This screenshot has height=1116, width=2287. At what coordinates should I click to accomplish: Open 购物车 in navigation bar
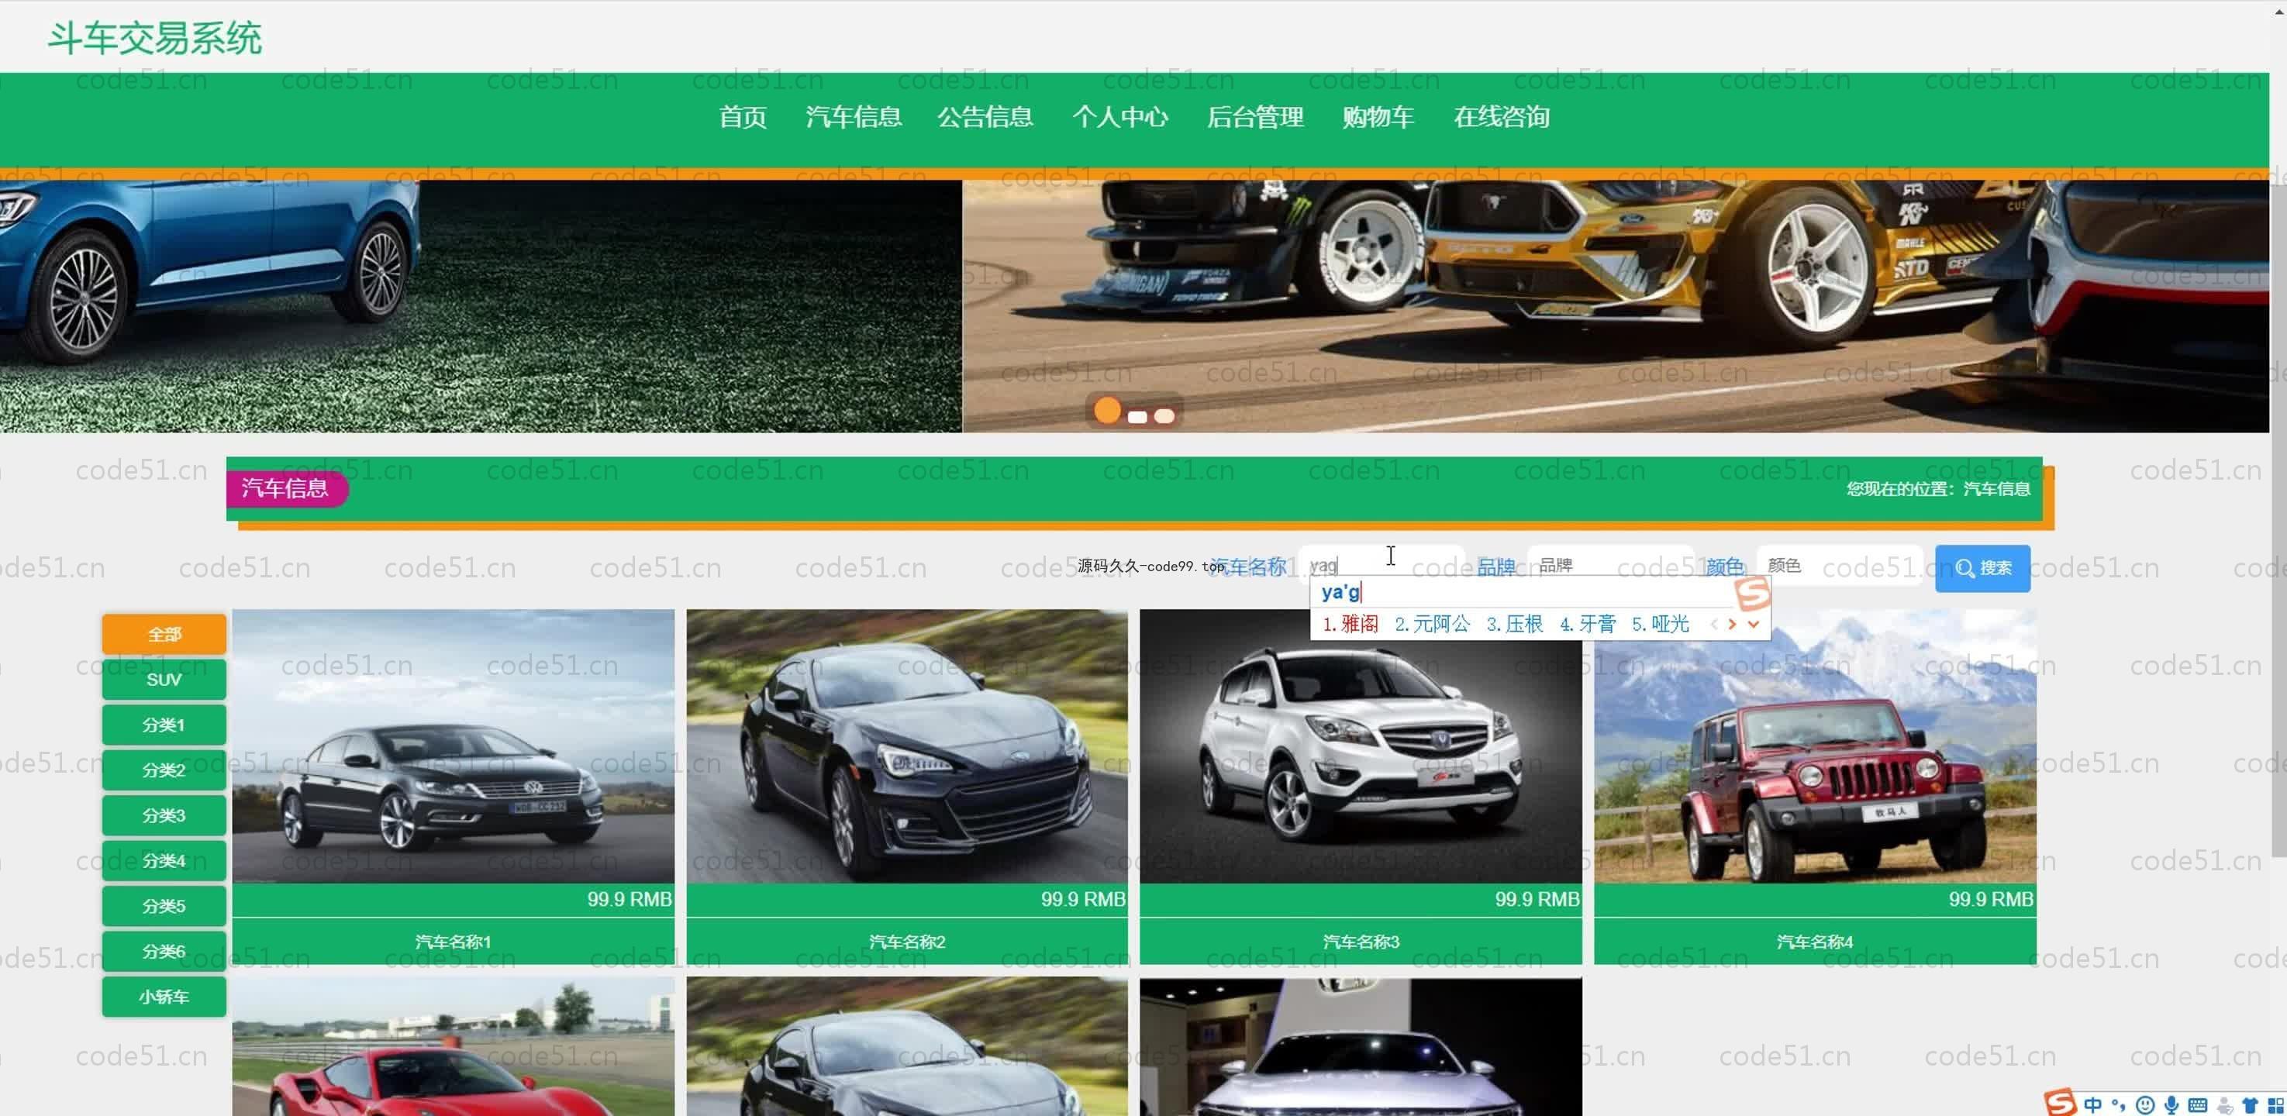(1378, 117)
